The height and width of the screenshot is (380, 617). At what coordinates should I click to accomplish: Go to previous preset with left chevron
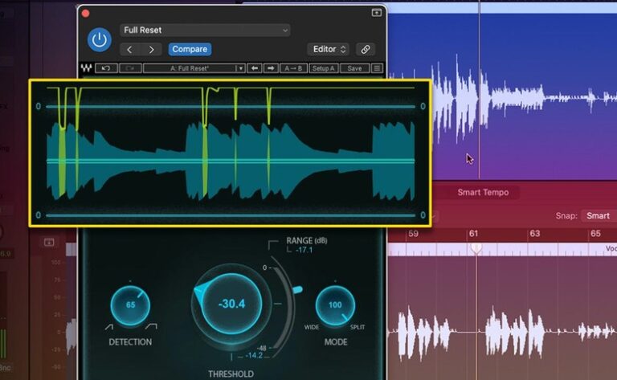[129, 49]
